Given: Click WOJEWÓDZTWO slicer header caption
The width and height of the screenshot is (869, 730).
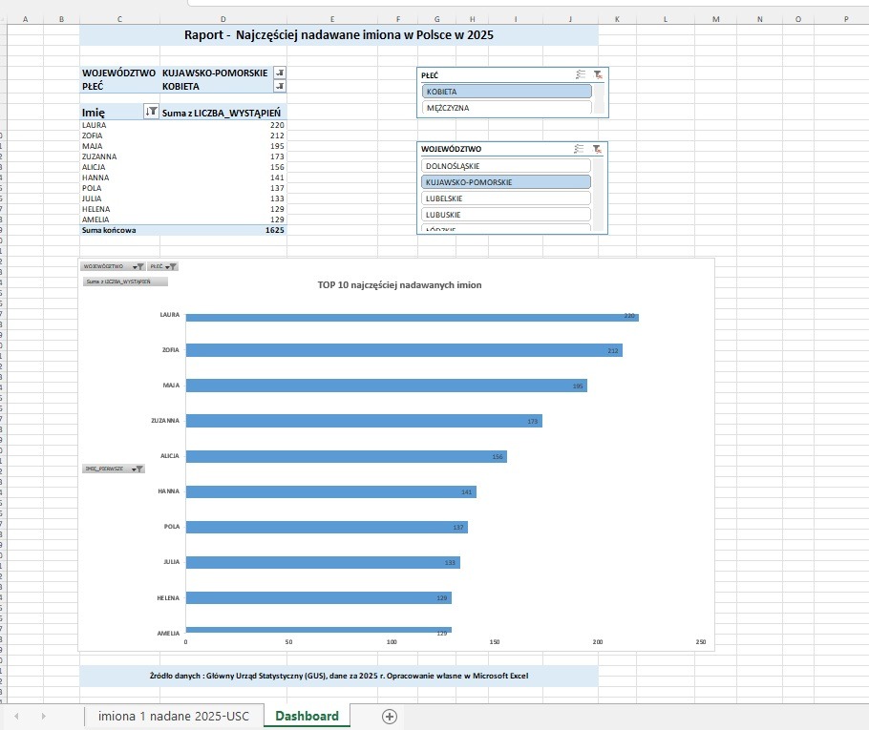Looking at the screenshot, I should [451, 149].
